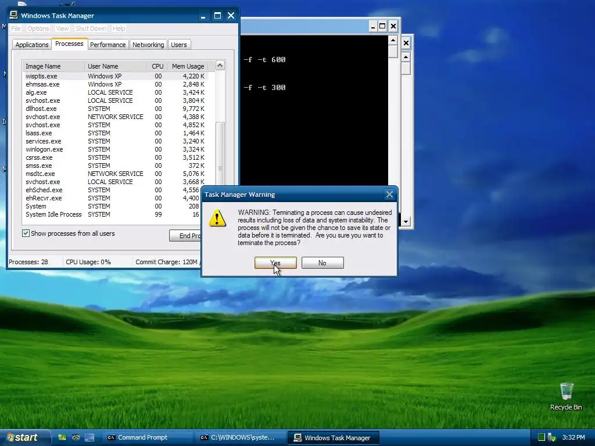Open the Help menu in Task Manager
The height and width of the screenshot is (446, 595).
point(119,28)
